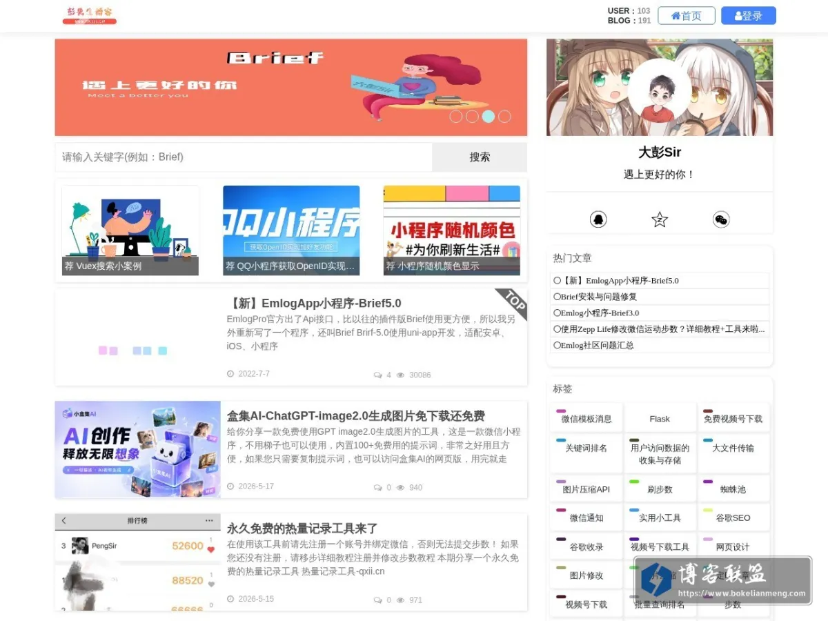Image resolution: width=828 pixels, height=621 pixels.
Task: Click comment icon on Brief5.0 article
Action: coord(377,375)
